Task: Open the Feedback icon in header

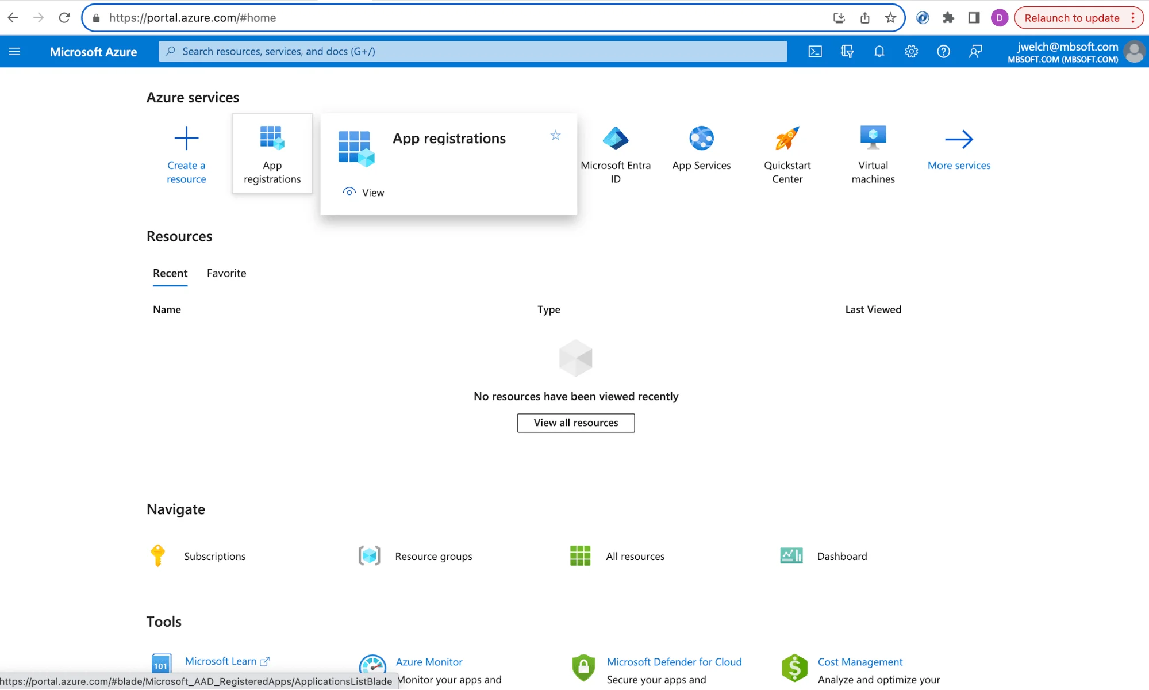Action: tap(975, 52)
